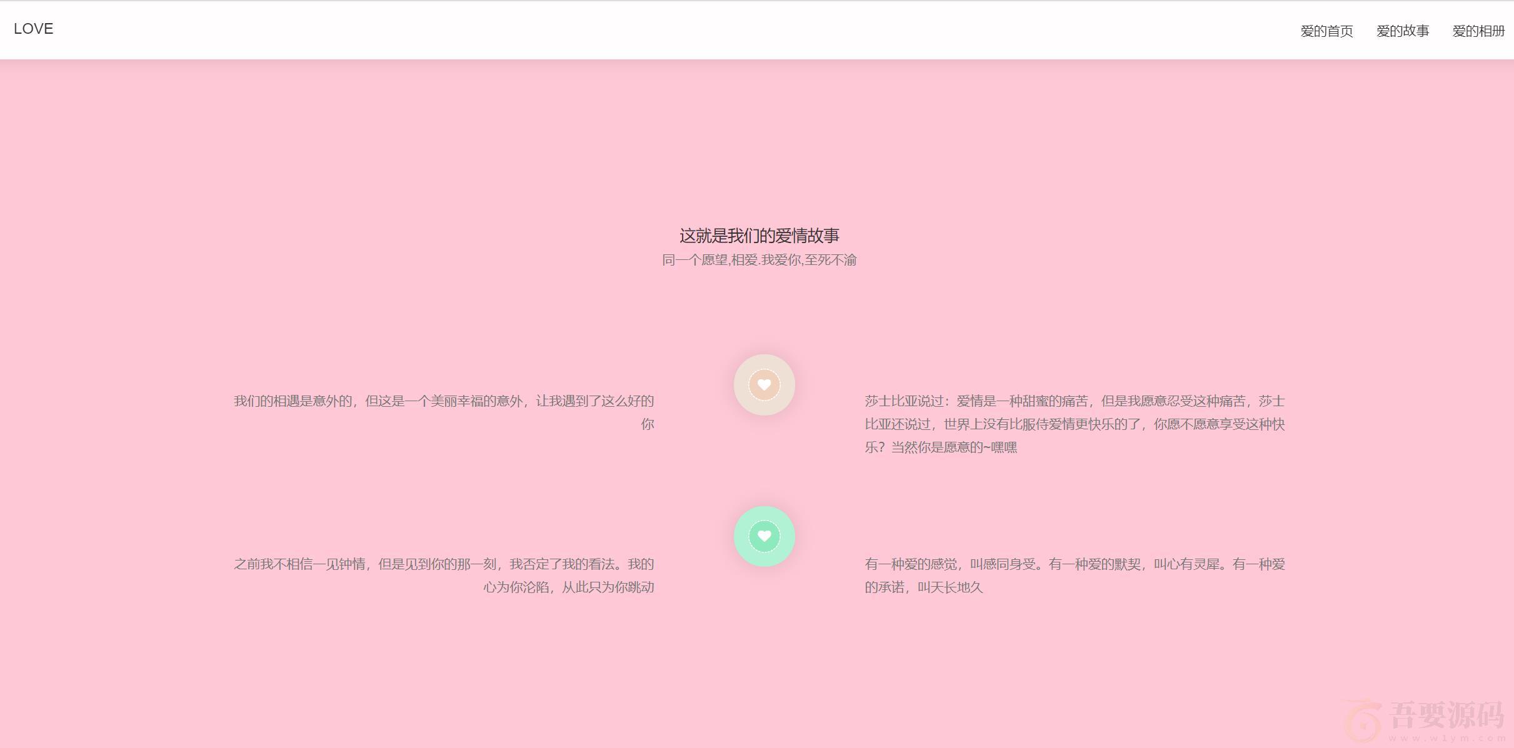The image size is (1514, 748).
Task: Select heading 这就是我们的爱情故事
Action: coord(759,236)
